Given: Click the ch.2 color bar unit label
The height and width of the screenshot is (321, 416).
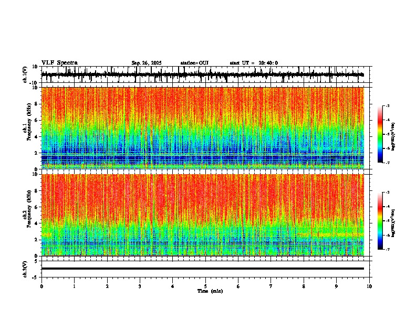Looking at the screenshot, I should (x=393, y=223).
